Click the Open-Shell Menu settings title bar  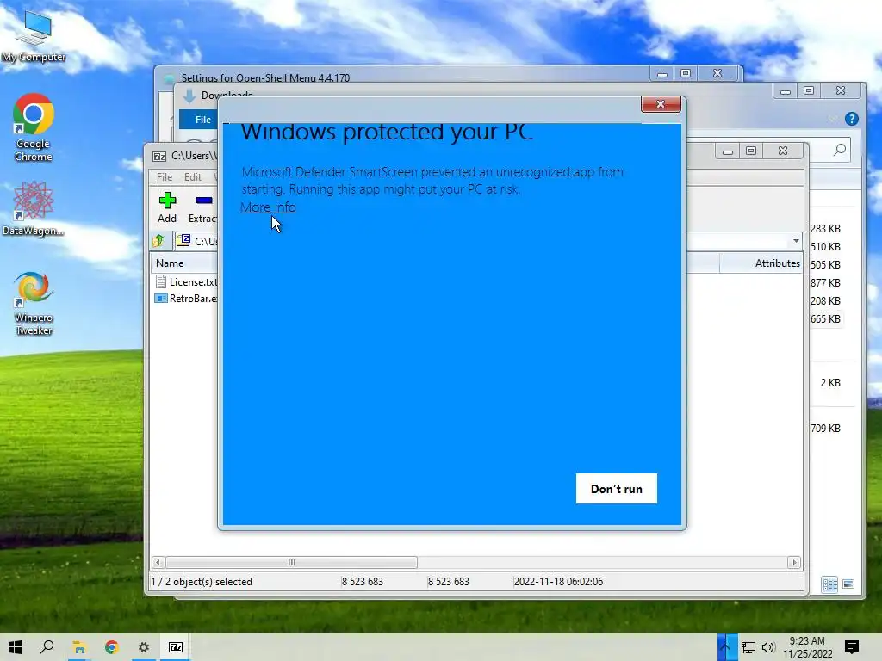click(402, 77)
